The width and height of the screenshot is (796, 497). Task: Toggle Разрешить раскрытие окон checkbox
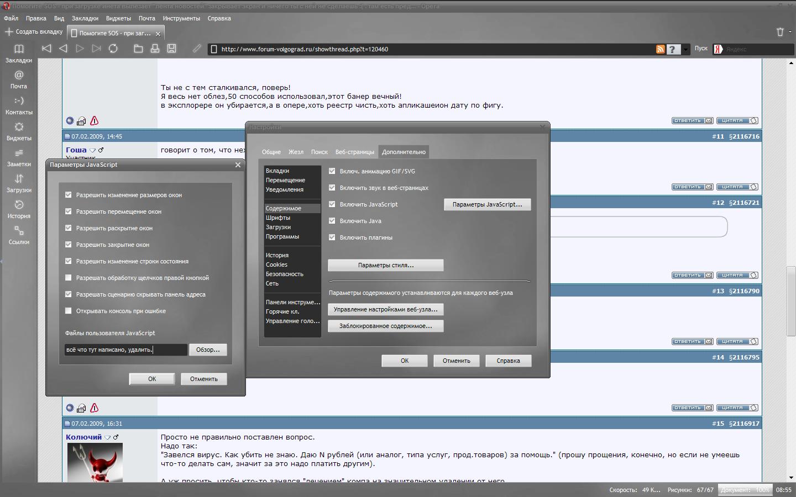69,228
